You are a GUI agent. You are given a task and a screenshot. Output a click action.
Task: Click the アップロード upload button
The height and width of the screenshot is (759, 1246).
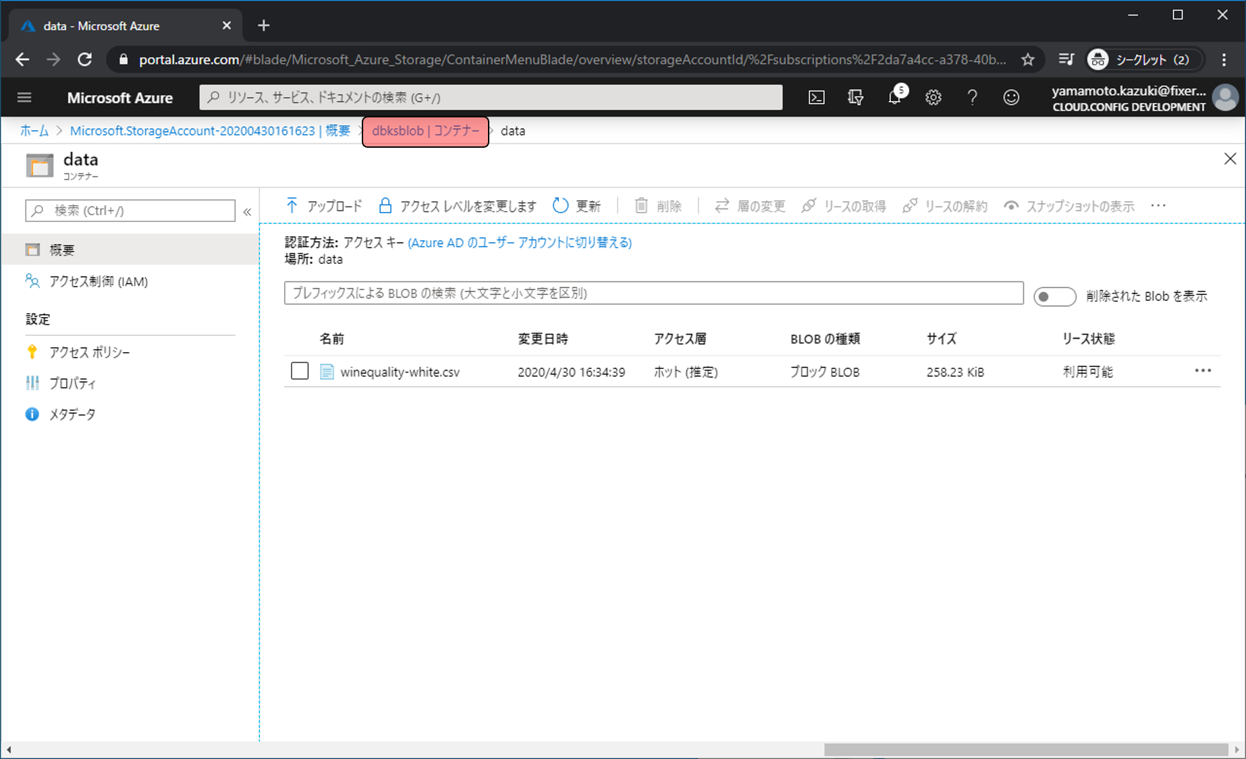click(x=324, y=206)
